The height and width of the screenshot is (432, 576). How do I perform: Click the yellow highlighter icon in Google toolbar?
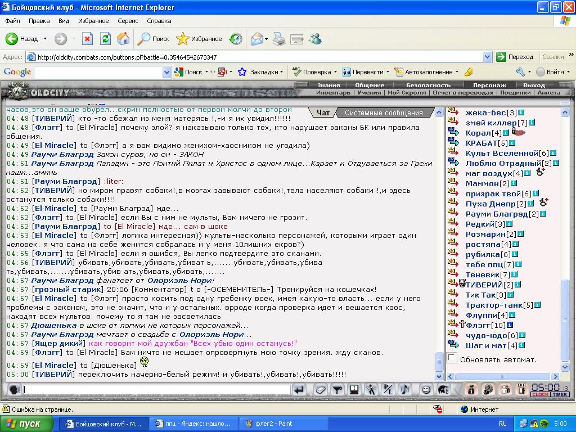point(469,72)
